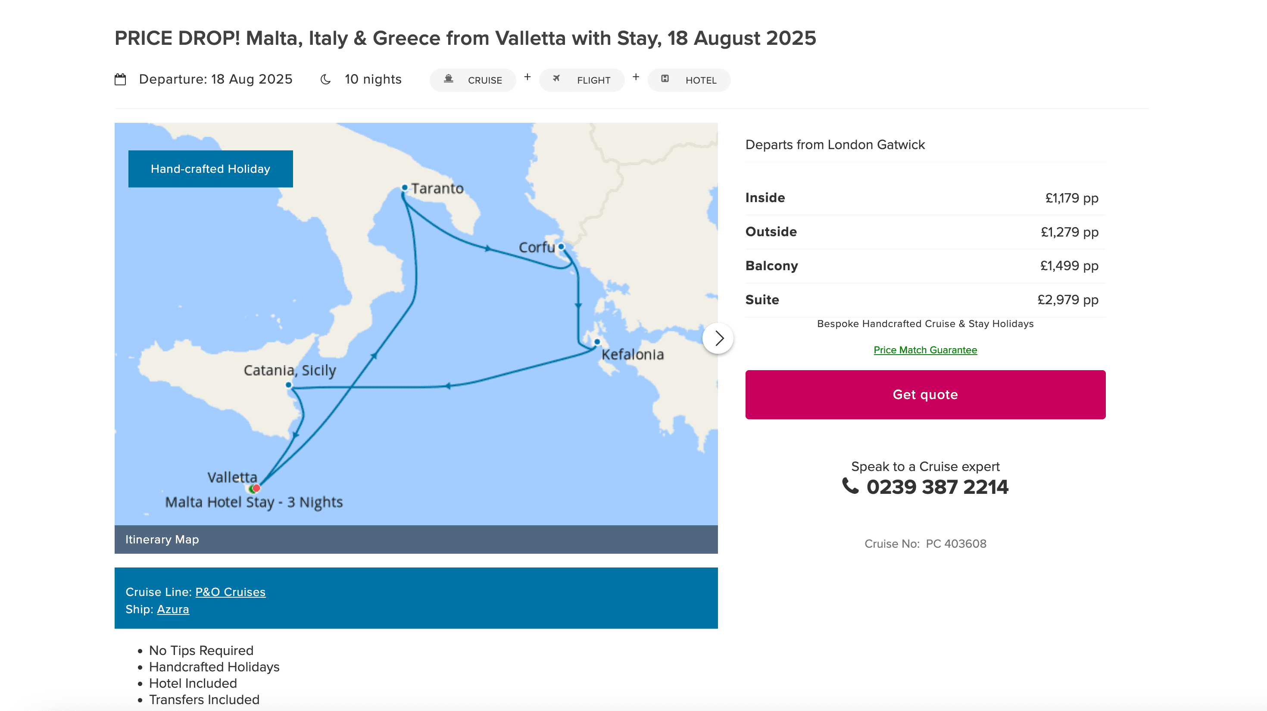Click the phone icon beside the cruise expert number
This screenshot has height=711, width=1267.
point(850,486)
